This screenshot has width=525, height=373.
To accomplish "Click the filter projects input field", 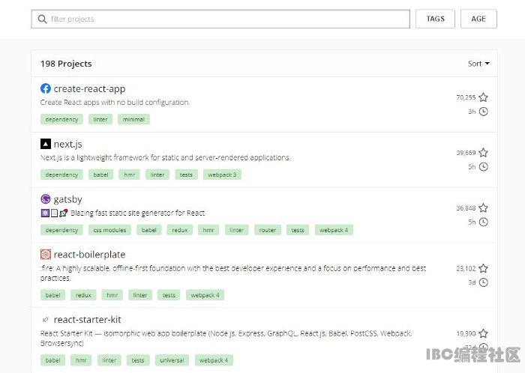I will point(220,19).
